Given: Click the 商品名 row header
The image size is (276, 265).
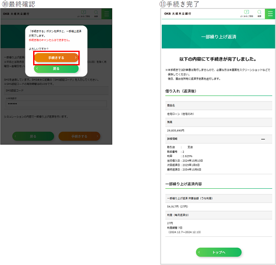Looking at the screenshot, I should pyautogui.click(x=219, y=105).
